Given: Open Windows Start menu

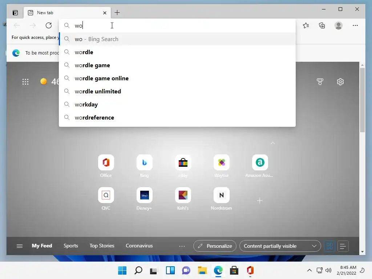Looking at the screenshot, I should coord(122,270).
